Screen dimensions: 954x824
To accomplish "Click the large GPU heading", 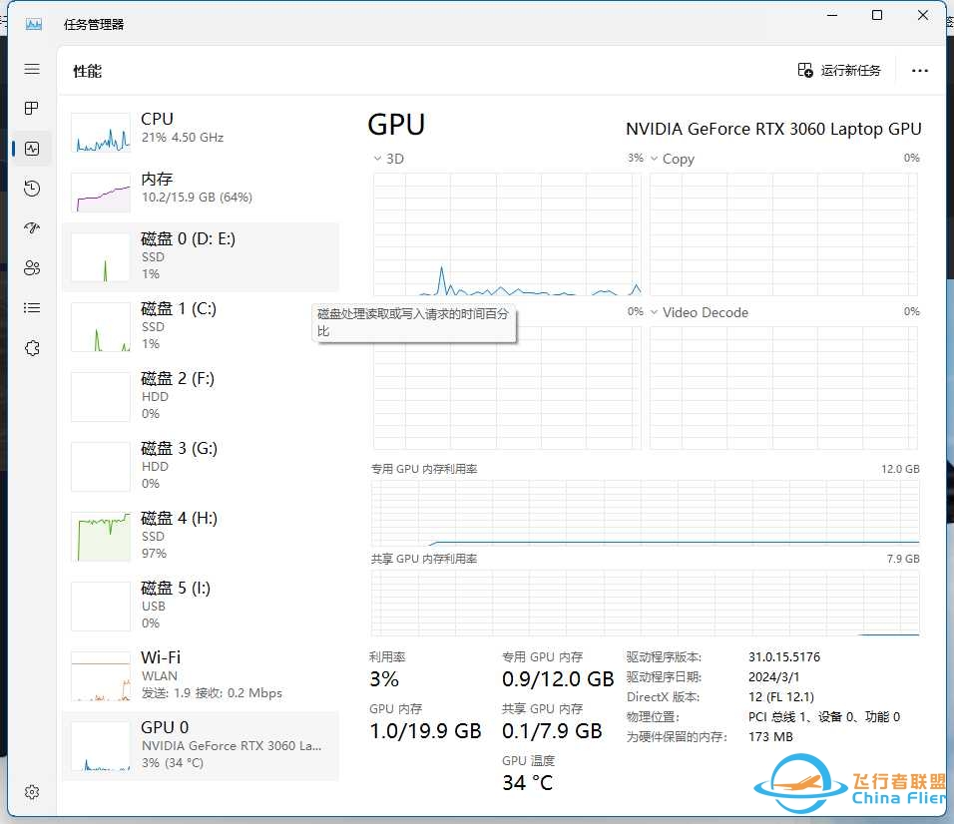I will click(396, 125).
